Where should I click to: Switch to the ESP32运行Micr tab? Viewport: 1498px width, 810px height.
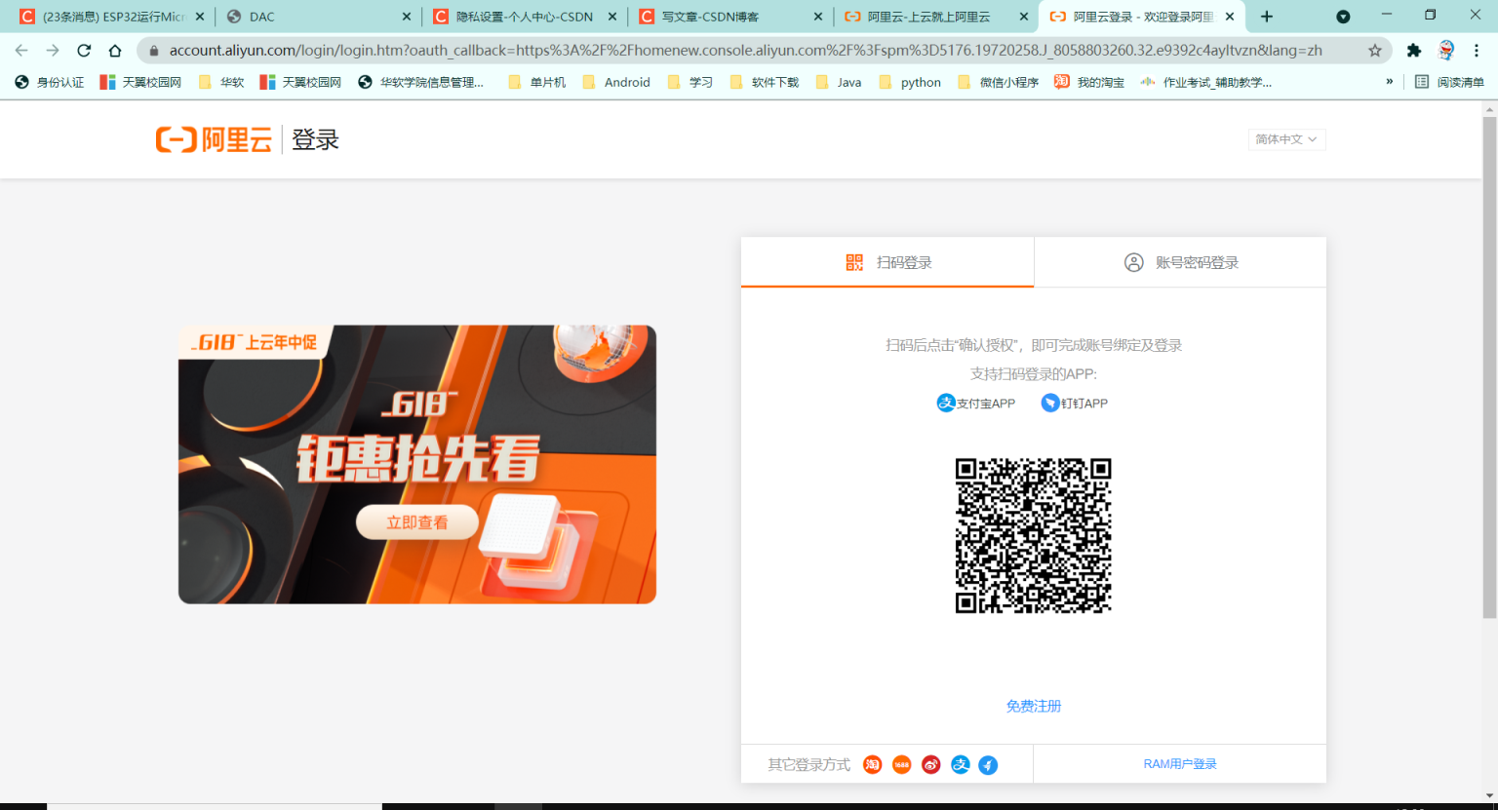click(x=112, y=17)
